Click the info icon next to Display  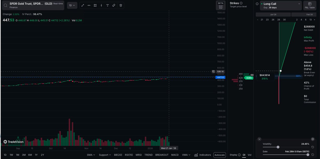coord(239,155)
